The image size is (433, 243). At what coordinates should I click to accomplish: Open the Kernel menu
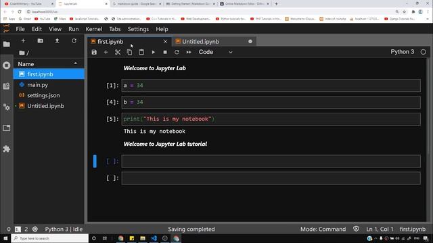[94, 29]
